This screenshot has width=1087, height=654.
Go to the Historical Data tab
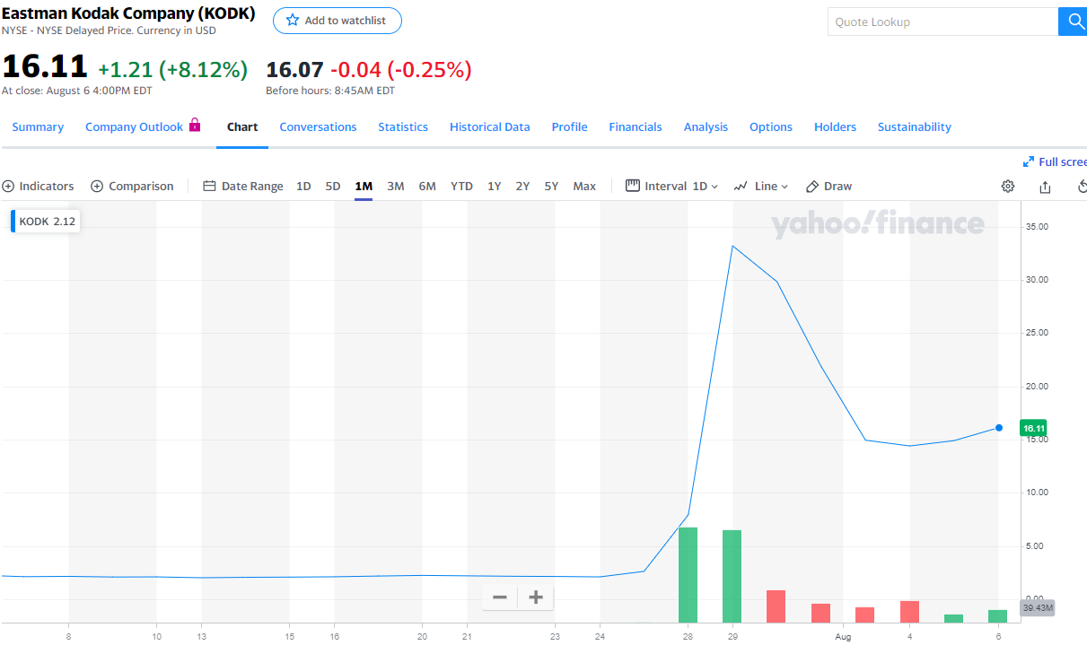pyautogui.click(x=489, y=127)
